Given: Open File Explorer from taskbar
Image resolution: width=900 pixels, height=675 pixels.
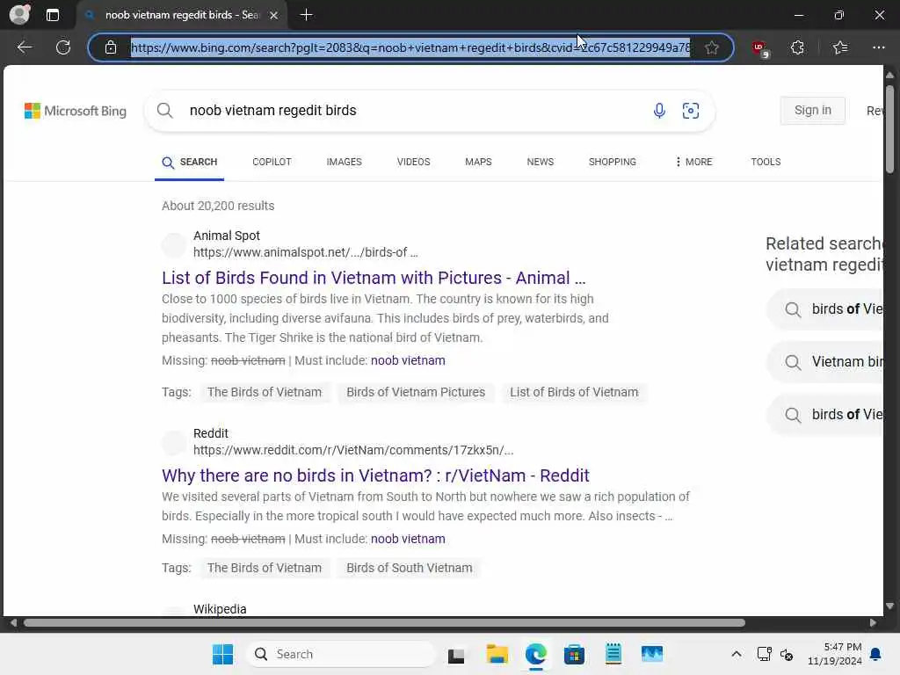Looking at the screenshot, I should point(497,654).
